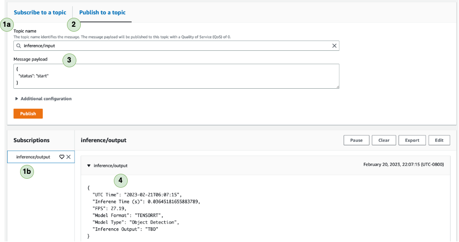Expand the Additional configuration section
Viewport: 459px width, 242px height.
[x=43, y=99]
